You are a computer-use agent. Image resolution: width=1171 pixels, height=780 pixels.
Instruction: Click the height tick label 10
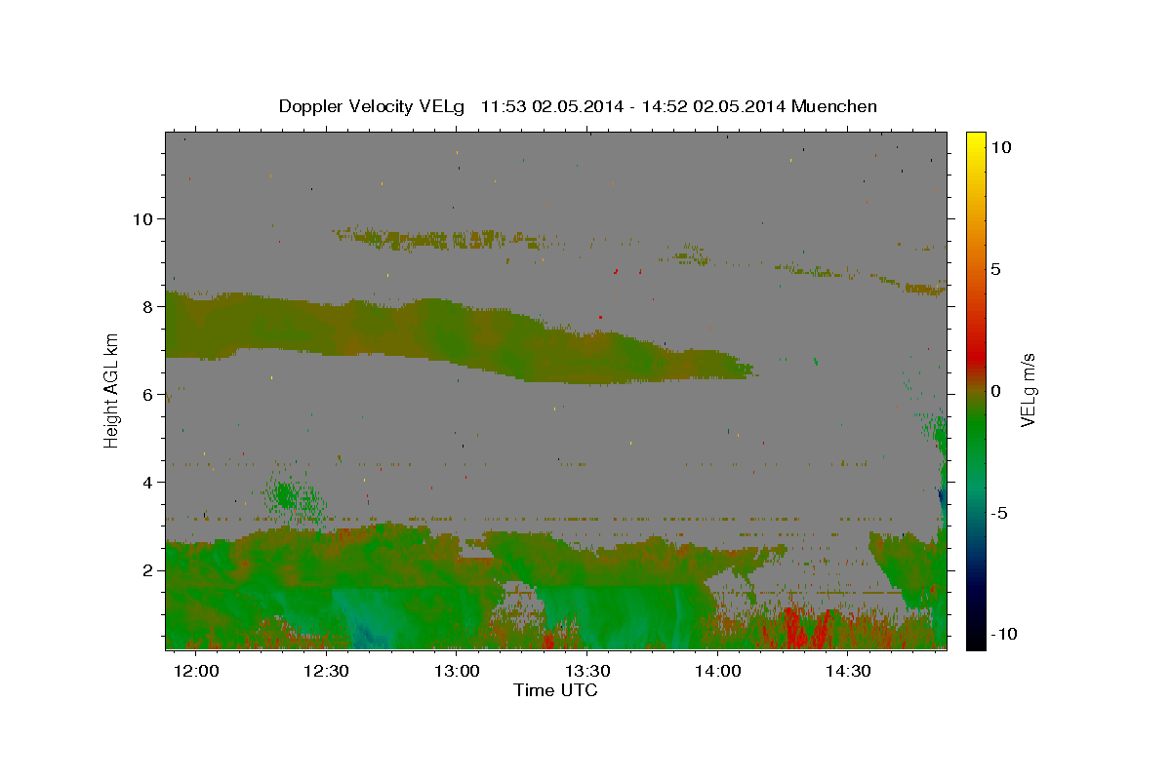(141, 218)
